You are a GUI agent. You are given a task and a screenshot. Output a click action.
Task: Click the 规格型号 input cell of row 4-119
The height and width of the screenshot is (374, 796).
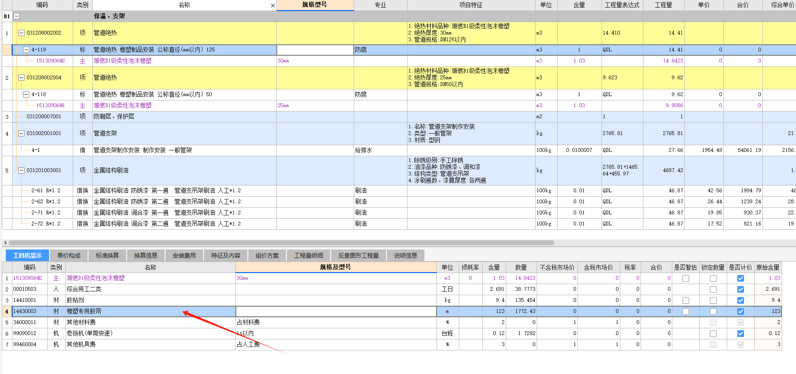[315, 50]
